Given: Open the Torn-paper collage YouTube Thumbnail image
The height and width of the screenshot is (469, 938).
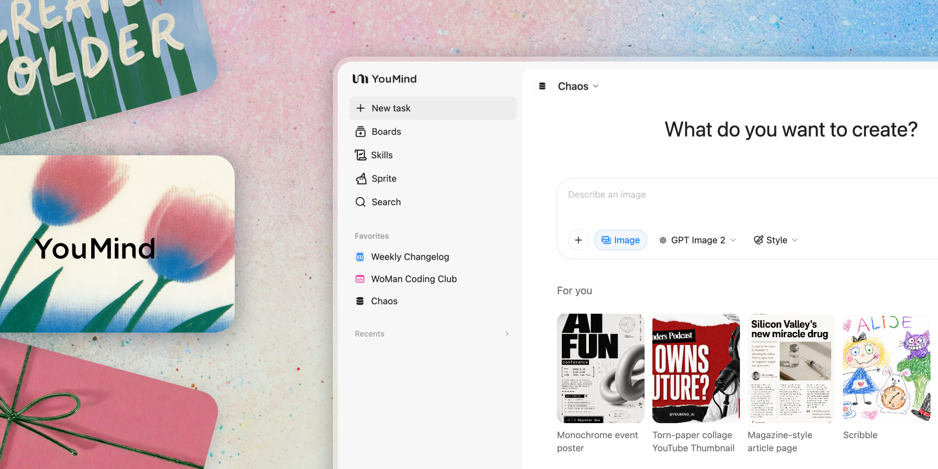Looking at the screenshot, I should click(x=696, y=368).
